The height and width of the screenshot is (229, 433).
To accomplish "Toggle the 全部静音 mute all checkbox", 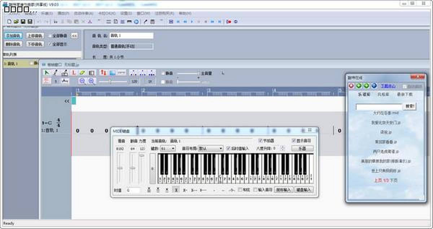I will coord(50,36).
